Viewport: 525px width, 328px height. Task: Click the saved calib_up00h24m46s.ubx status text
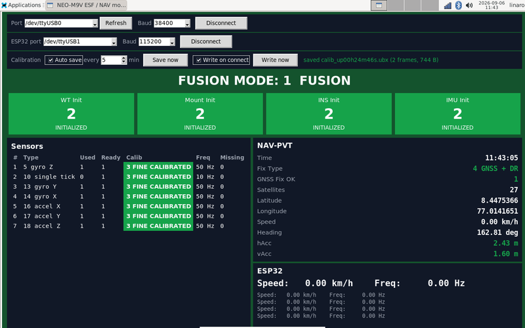pyautogui.click(x=371, y=60)
